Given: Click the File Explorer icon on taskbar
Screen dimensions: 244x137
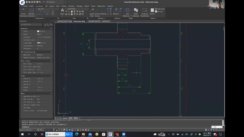Looking at the screenshot, I should [83, 134].
